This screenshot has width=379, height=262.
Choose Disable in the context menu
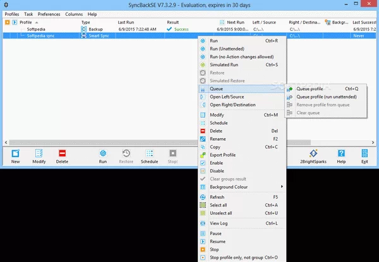coord(217,171)
